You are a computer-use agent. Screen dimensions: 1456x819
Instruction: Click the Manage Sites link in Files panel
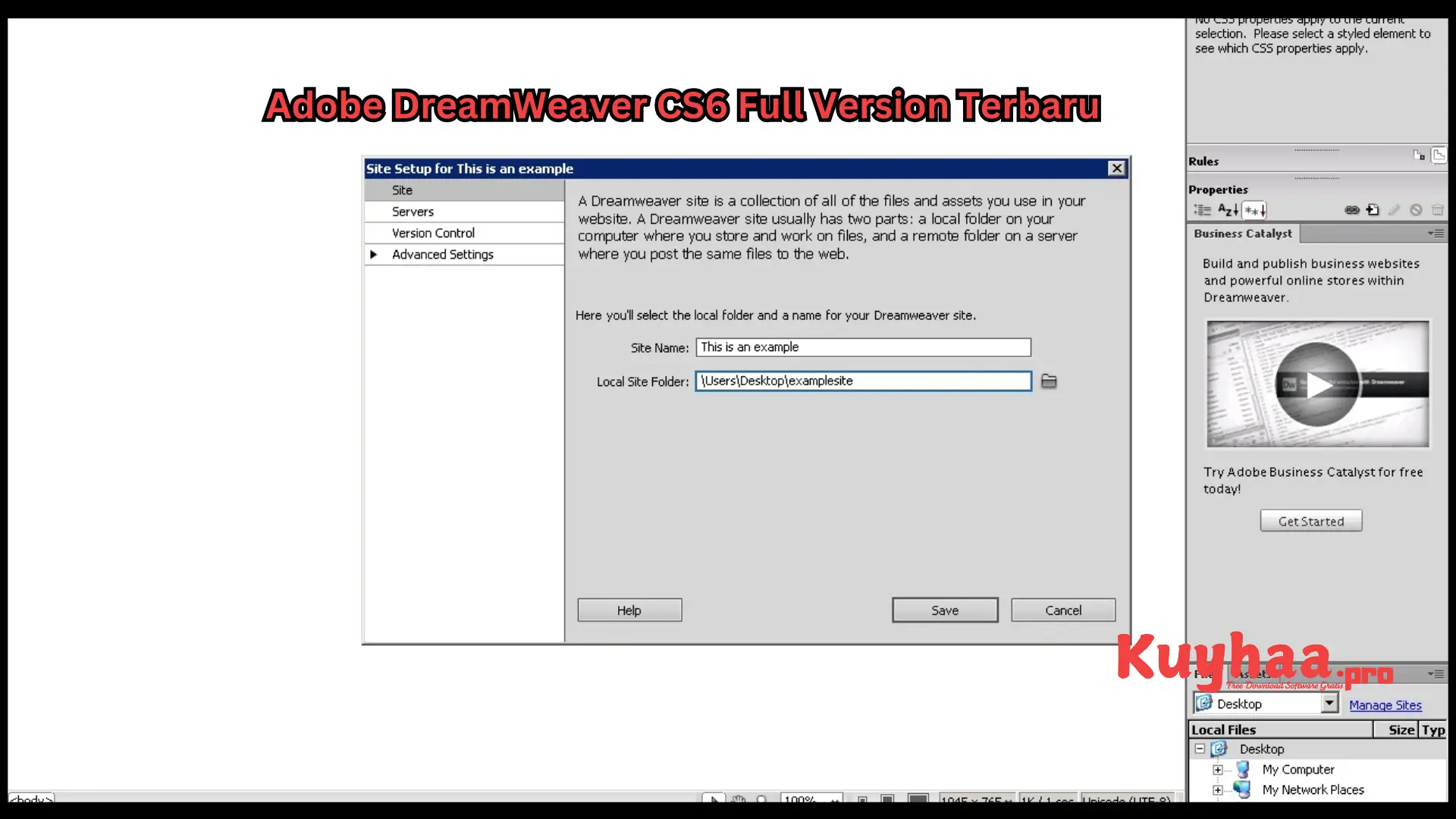(x=1385, y=705)
